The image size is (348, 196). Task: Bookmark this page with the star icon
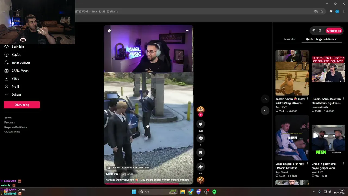[322, 11]
